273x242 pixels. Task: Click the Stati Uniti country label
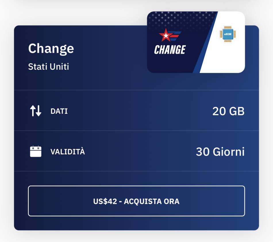click(x=49, y=67)
